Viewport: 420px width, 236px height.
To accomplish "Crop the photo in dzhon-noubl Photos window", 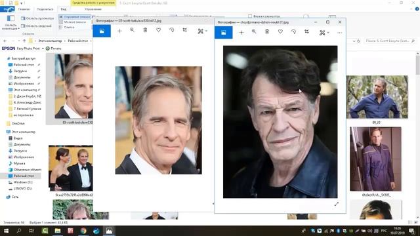I will [x=306, y=31].
